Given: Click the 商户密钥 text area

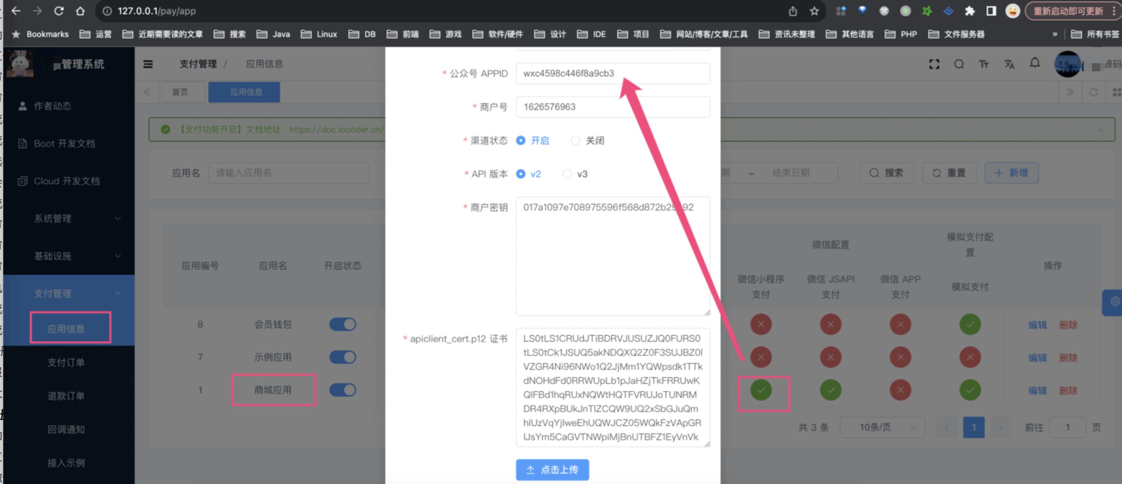Looking at the screenshot, I should point(613,256).
